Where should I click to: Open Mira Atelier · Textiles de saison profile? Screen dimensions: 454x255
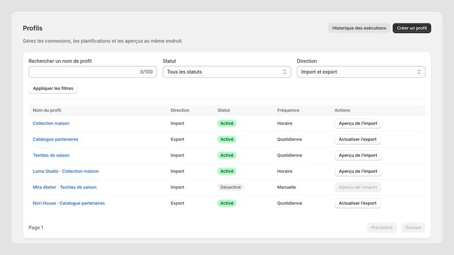coord(65,187)
